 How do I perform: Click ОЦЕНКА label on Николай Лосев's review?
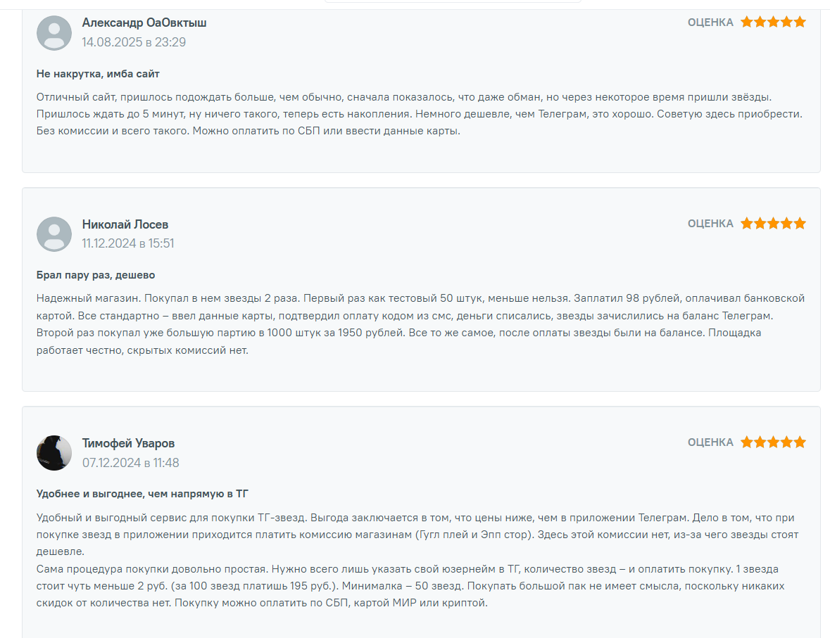click(x=710, y=224)
